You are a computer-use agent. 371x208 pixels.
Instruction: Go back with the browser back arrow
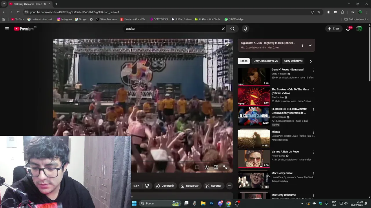(4, 12)
